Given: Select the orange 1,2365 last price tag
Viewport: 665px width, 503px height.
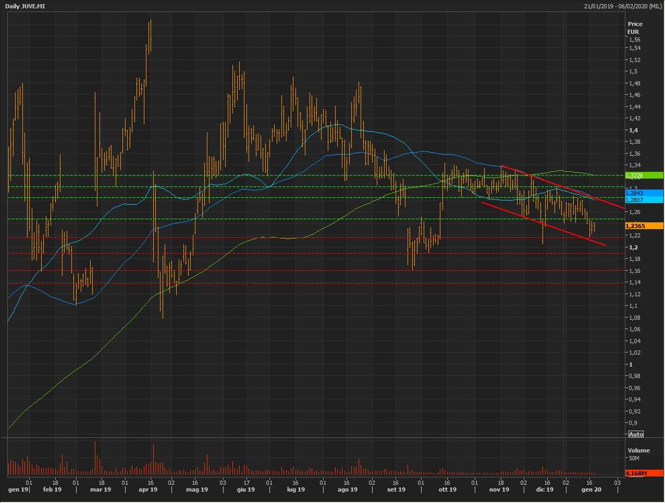Looking at the screenshot, I should 644,226.
